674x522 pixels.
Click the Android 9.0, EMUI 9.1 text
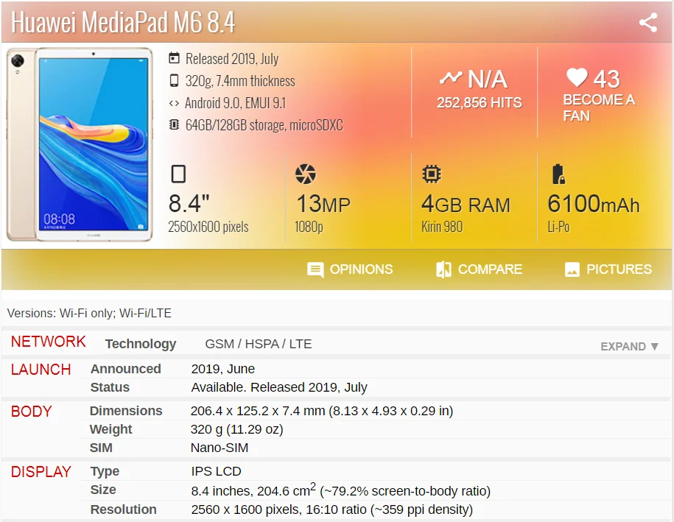pos(236,103)
